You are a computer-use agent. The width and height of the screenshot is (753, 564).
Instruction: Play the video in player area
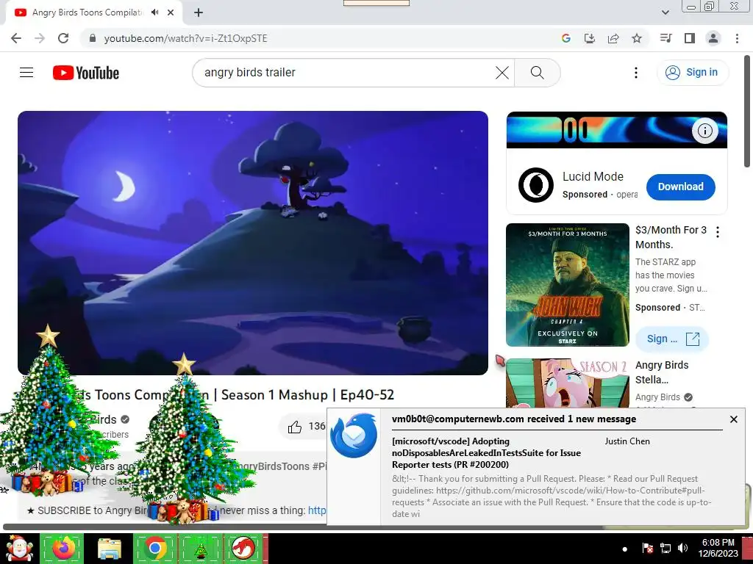pos(253,242)
